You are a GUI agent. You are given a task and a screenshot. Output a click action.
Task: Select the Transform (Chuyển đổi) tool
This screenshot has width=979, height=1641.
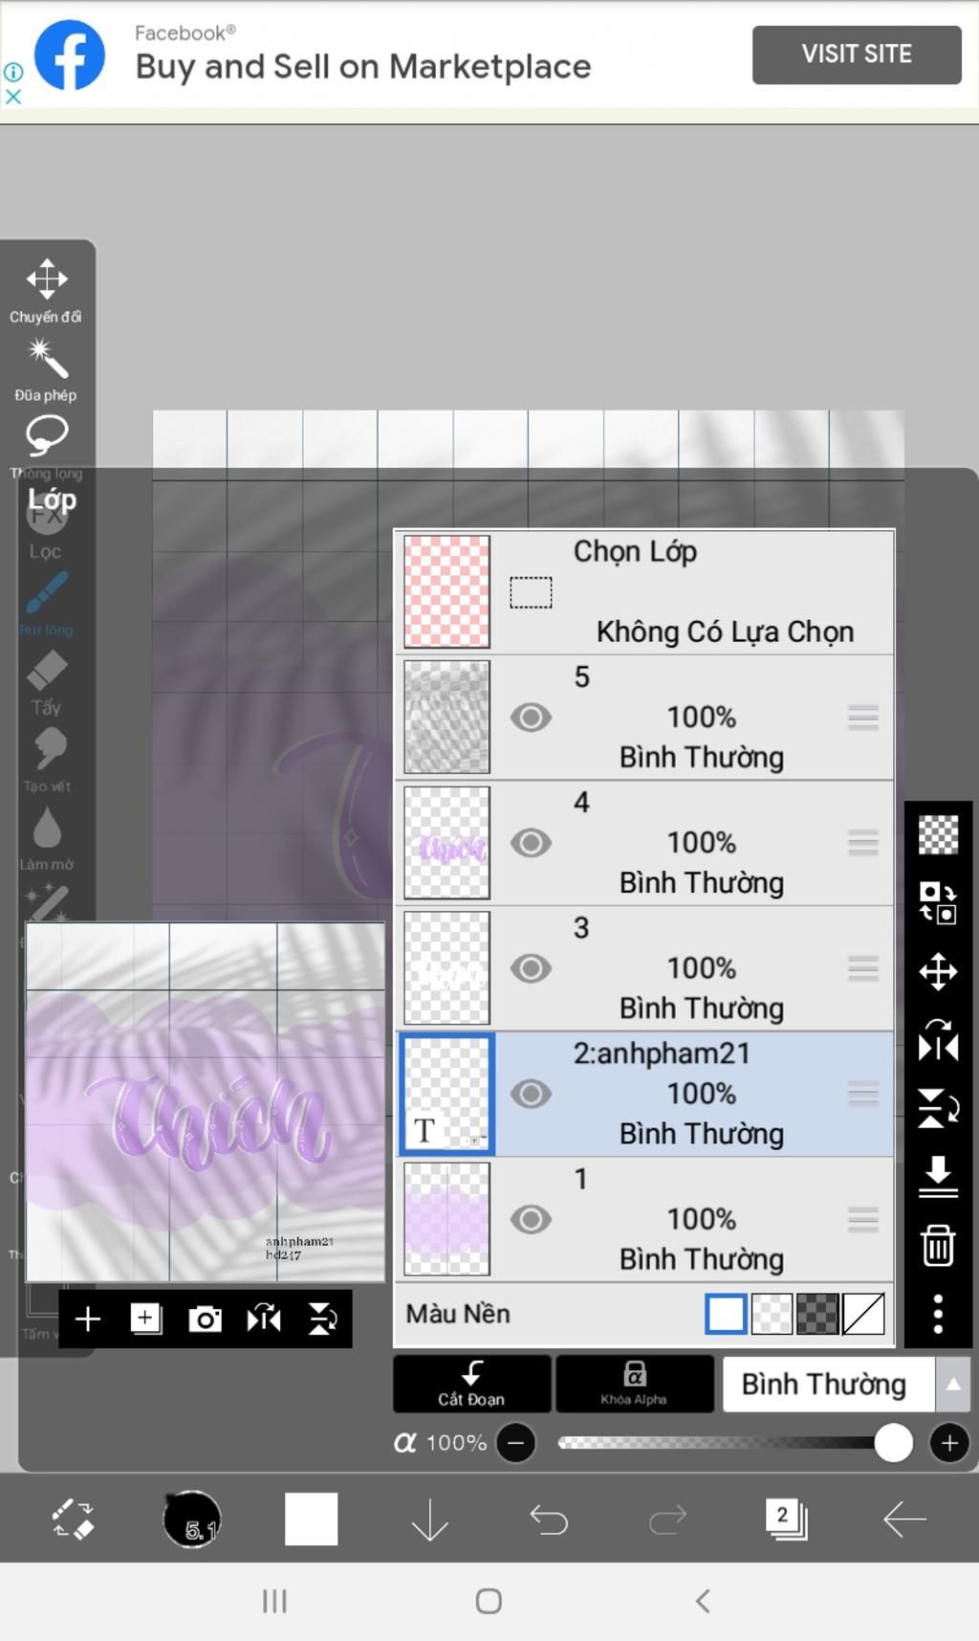(46, 291)
